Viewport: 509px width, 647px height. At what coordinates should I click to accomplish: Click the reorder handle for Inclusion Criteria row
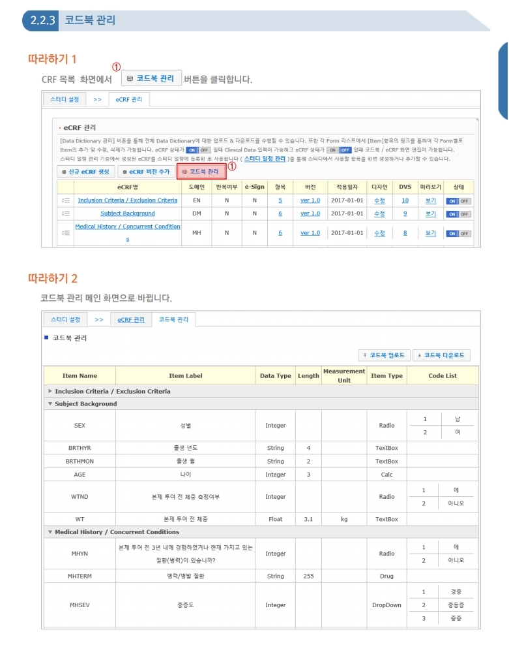[65, 200]
